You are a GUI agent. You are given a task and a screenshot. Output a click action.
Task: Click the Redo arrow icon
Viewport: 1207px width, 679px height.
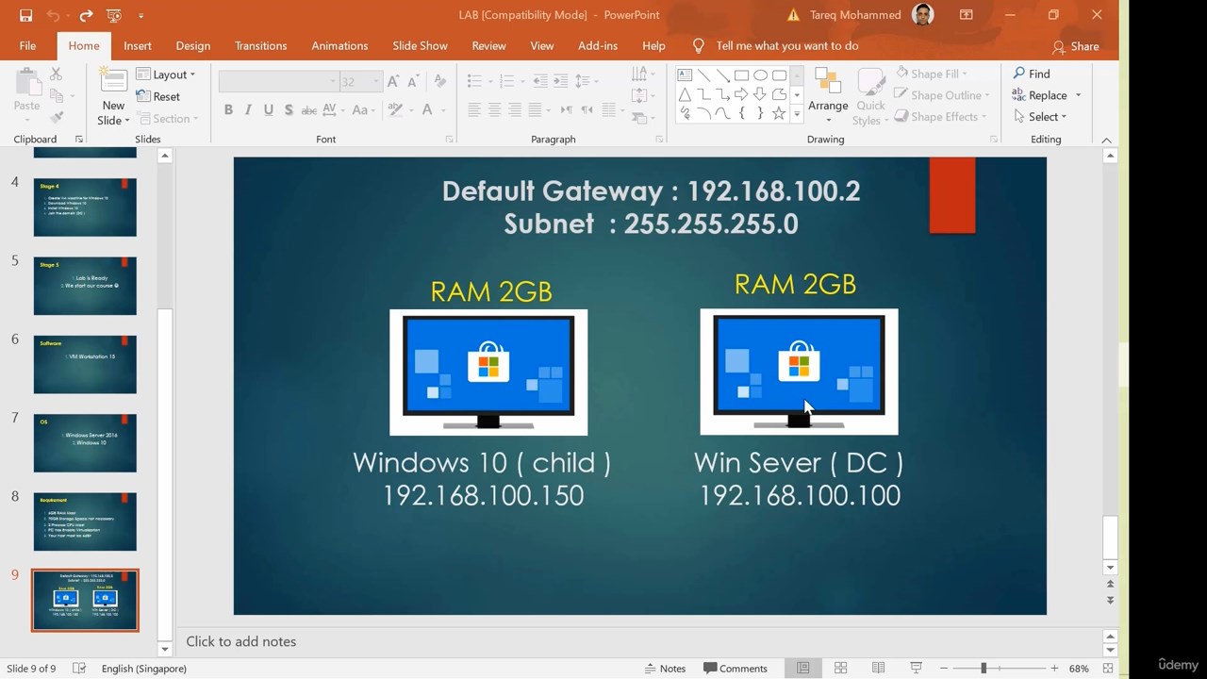point(86,15)
